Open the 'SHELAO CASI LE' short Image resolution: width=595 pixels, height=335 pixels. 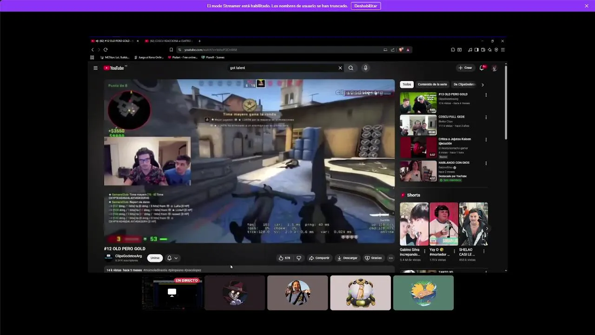(x=473, y=224)
